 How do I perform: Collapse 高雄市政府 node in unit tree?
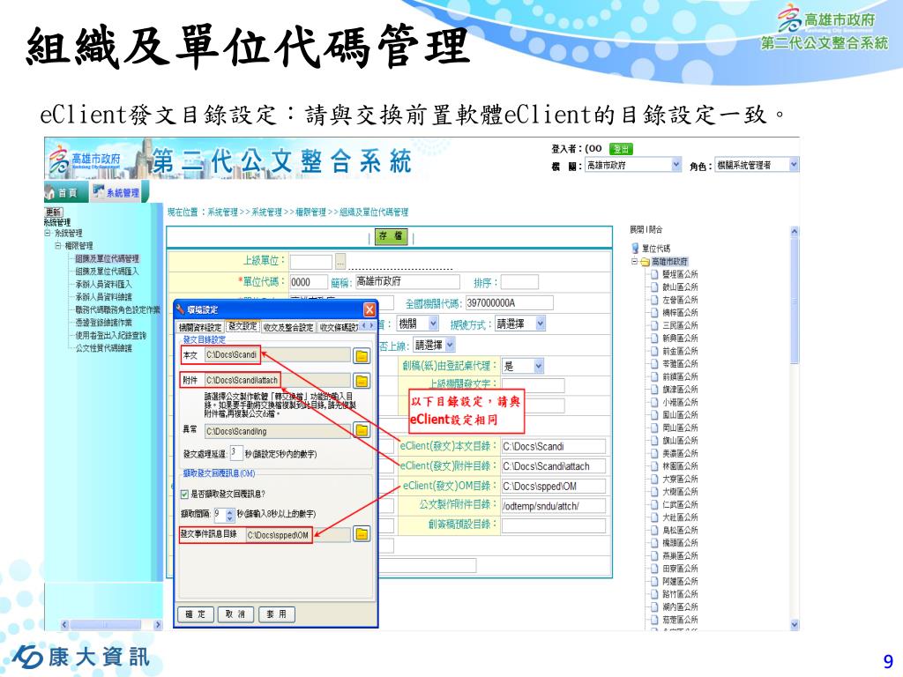click(x=634, y=261)
